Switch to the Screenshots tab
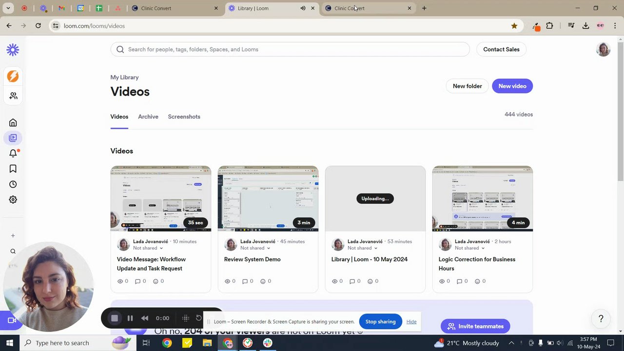This screenshot has height=351, width=624. coord(184,117)
